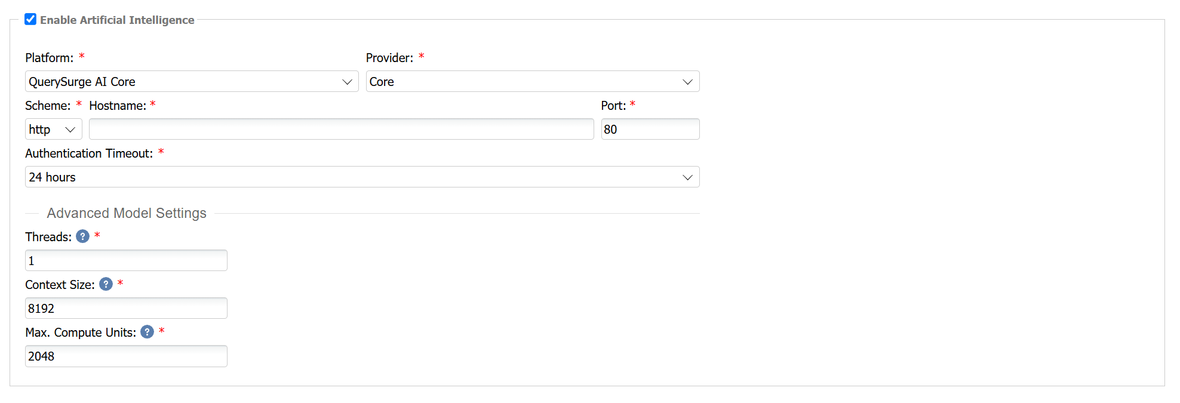The image size is (1180, 403).
Task: Open the Platform dropdown showing QuerySurge AI Core
Action: click(192, 81)
